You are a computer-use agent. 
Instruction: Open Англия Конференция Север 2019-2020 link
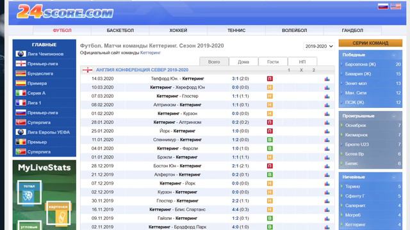pyautogui.click(x=142, y=70)
